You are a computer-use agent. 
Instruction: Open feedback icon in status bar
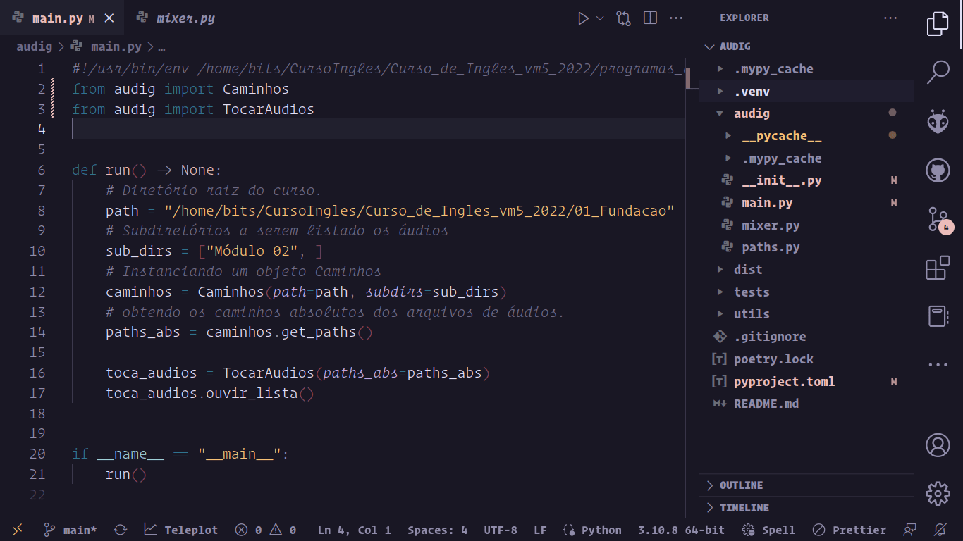tap(910, 530)
